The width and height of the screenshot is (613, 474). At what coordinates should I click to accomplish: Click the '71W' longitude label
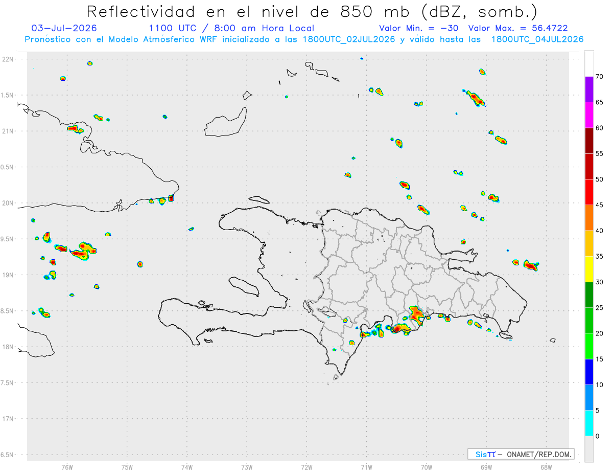[366, 466]
